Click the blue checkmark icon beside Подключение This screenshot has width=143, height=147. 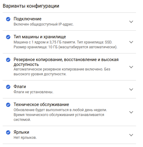pyautogui.click(x=8, y=19)
